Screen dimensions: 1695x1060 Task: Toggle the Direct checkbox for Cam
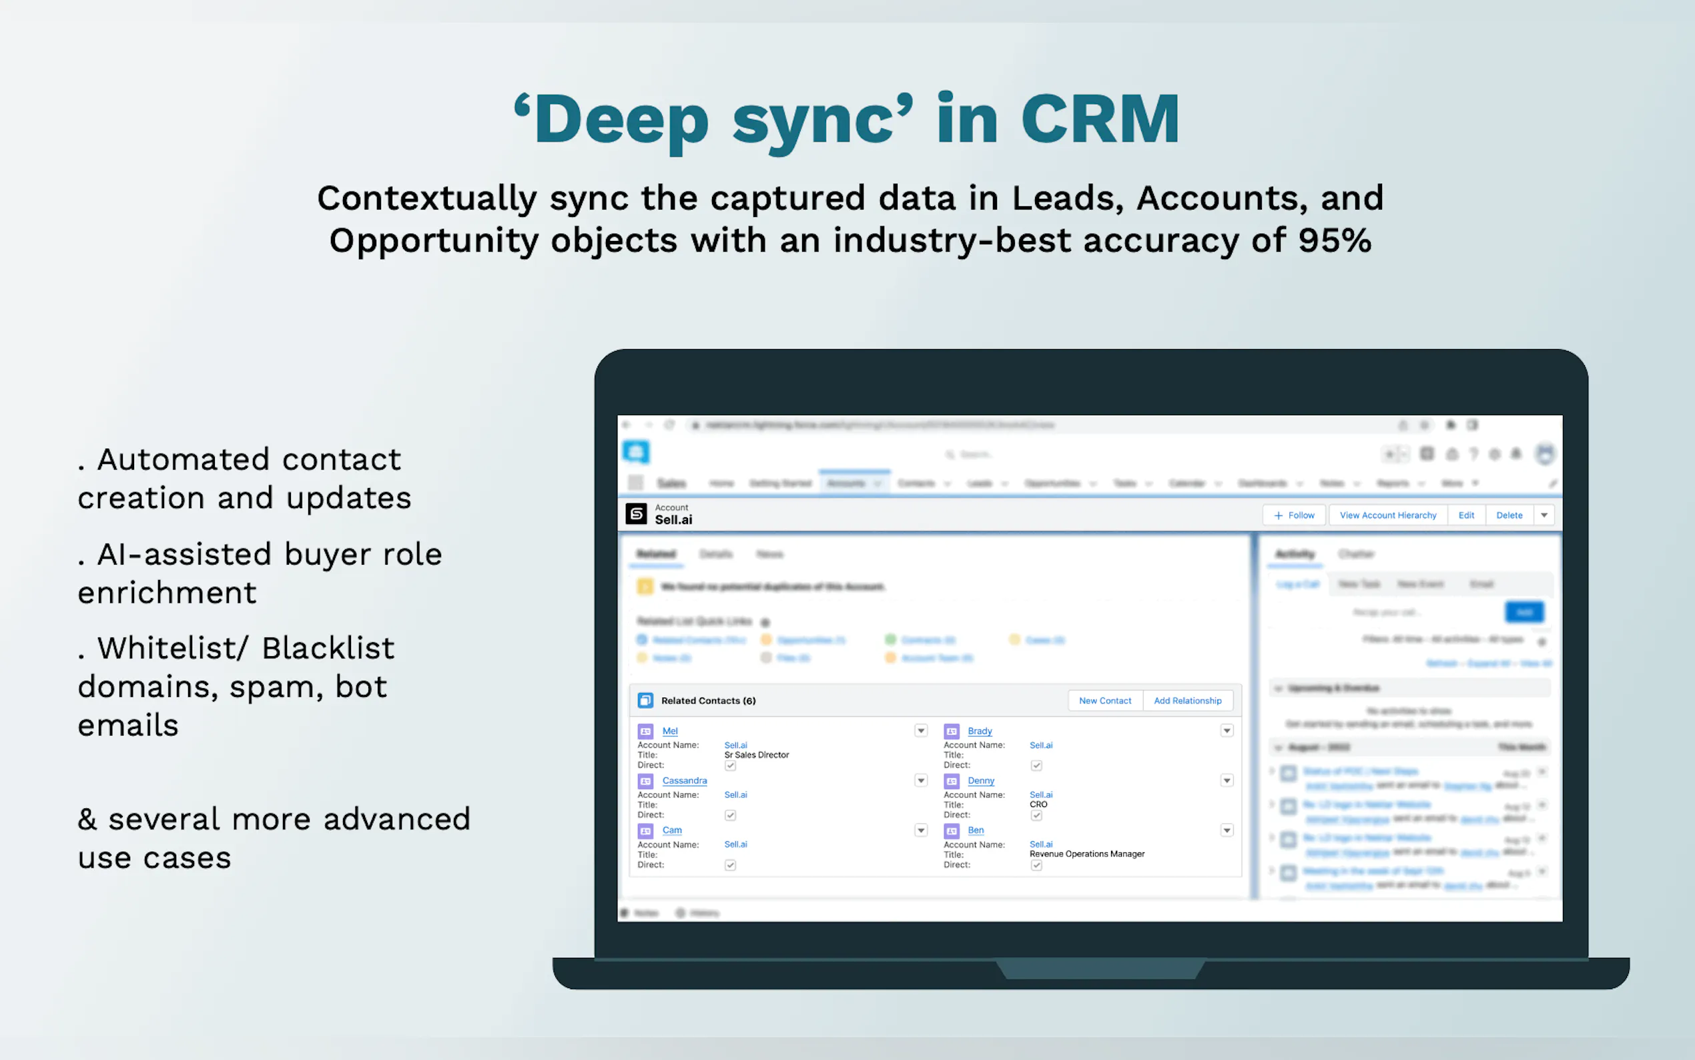tap(730, 865)
